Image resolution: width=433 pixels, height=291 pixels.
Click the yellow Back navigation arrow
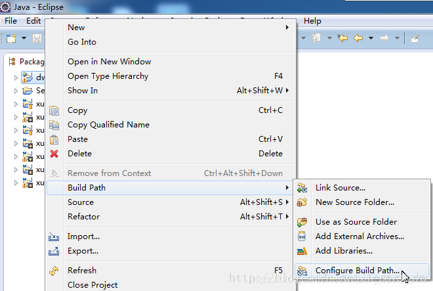click(x=358, y=38)
